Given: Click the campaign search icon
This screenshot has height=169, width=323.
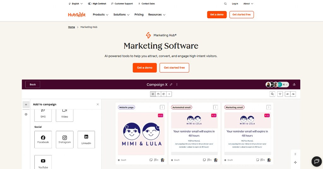Looking at the screenshot, I should [x=272, y=94].
